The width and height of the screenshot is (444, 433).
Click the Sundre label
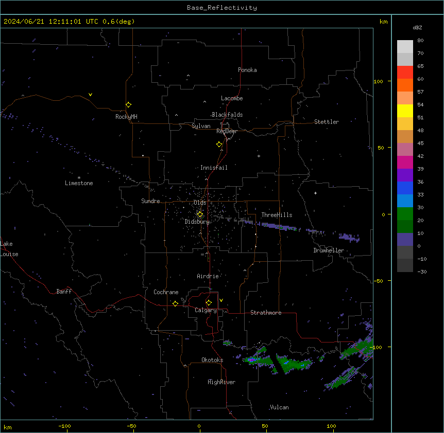click(150, 201)
